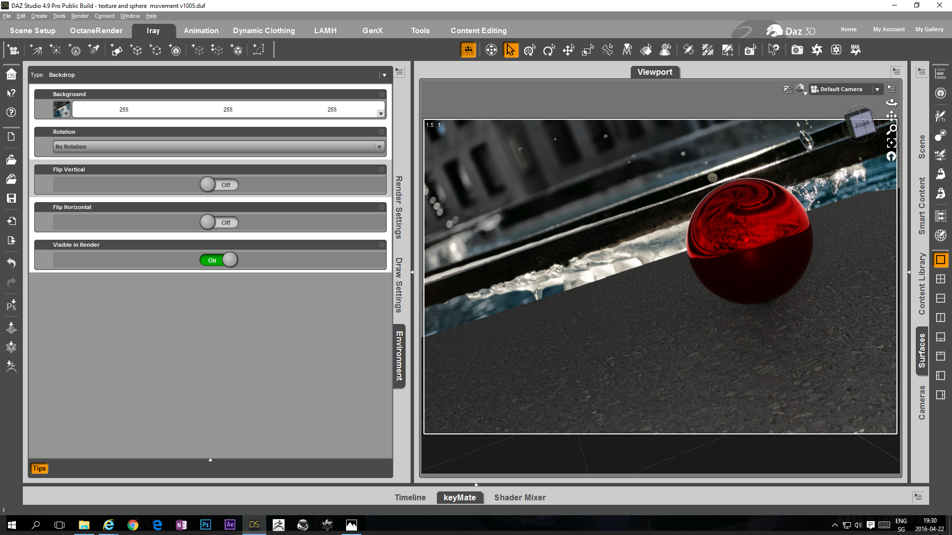952x535 pixels.
Task: Switch to the Timeline tab
Action: 410,497
